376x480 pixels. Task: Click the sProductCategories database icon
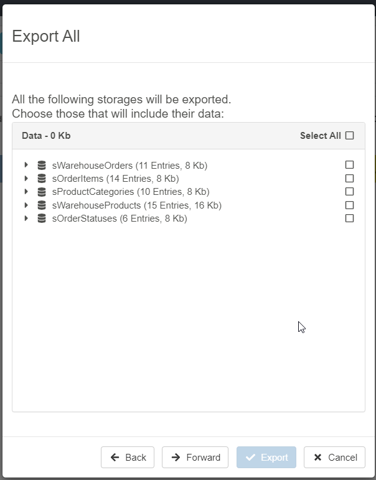(x=42, y=192)
